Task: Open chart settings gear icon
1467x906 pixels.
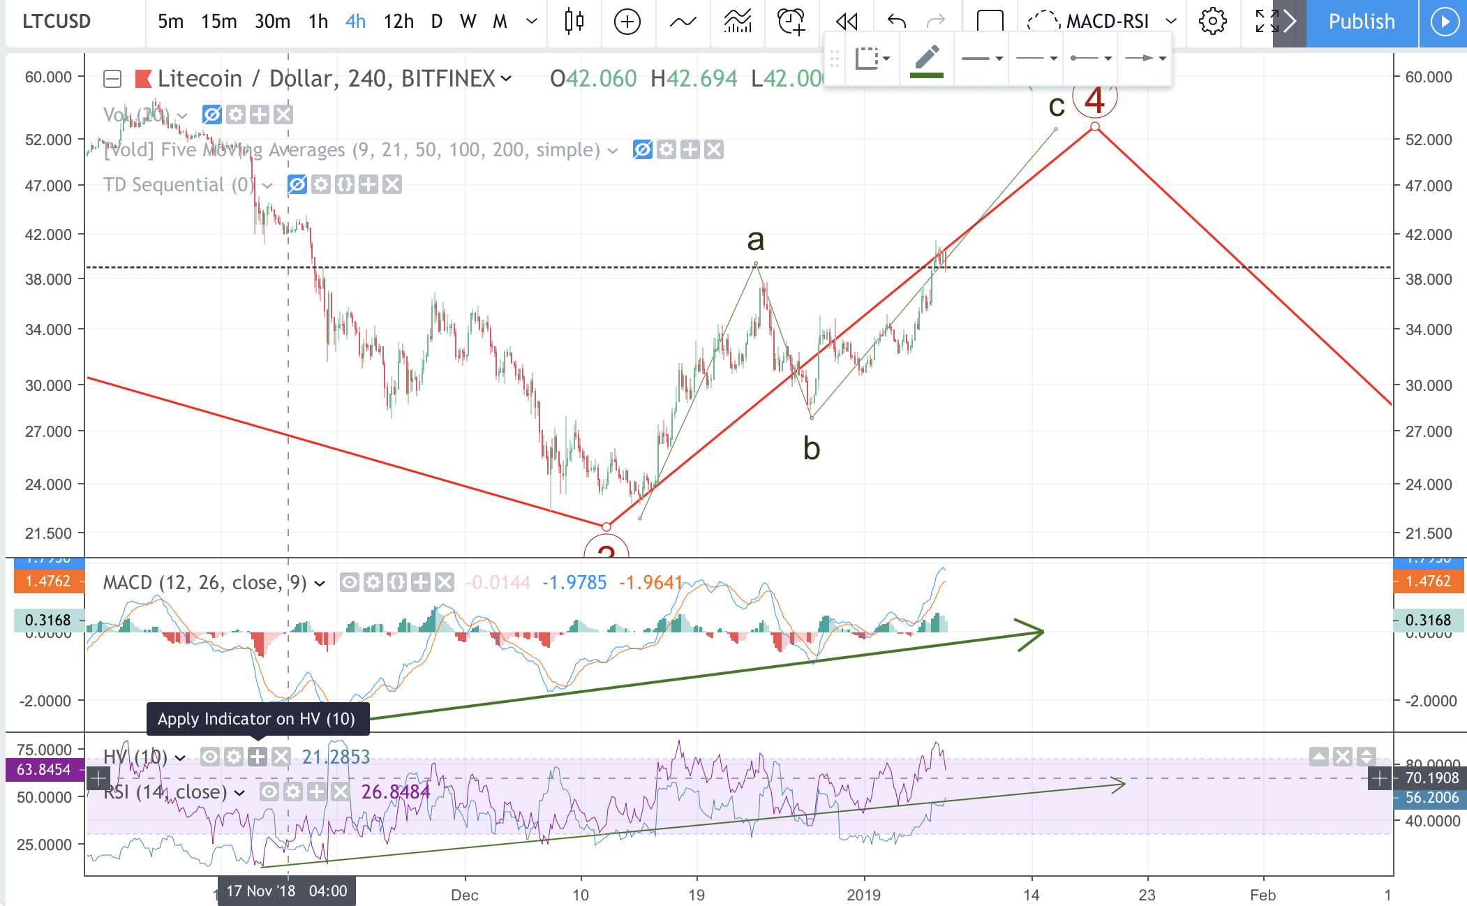Action: (1212, 22)
